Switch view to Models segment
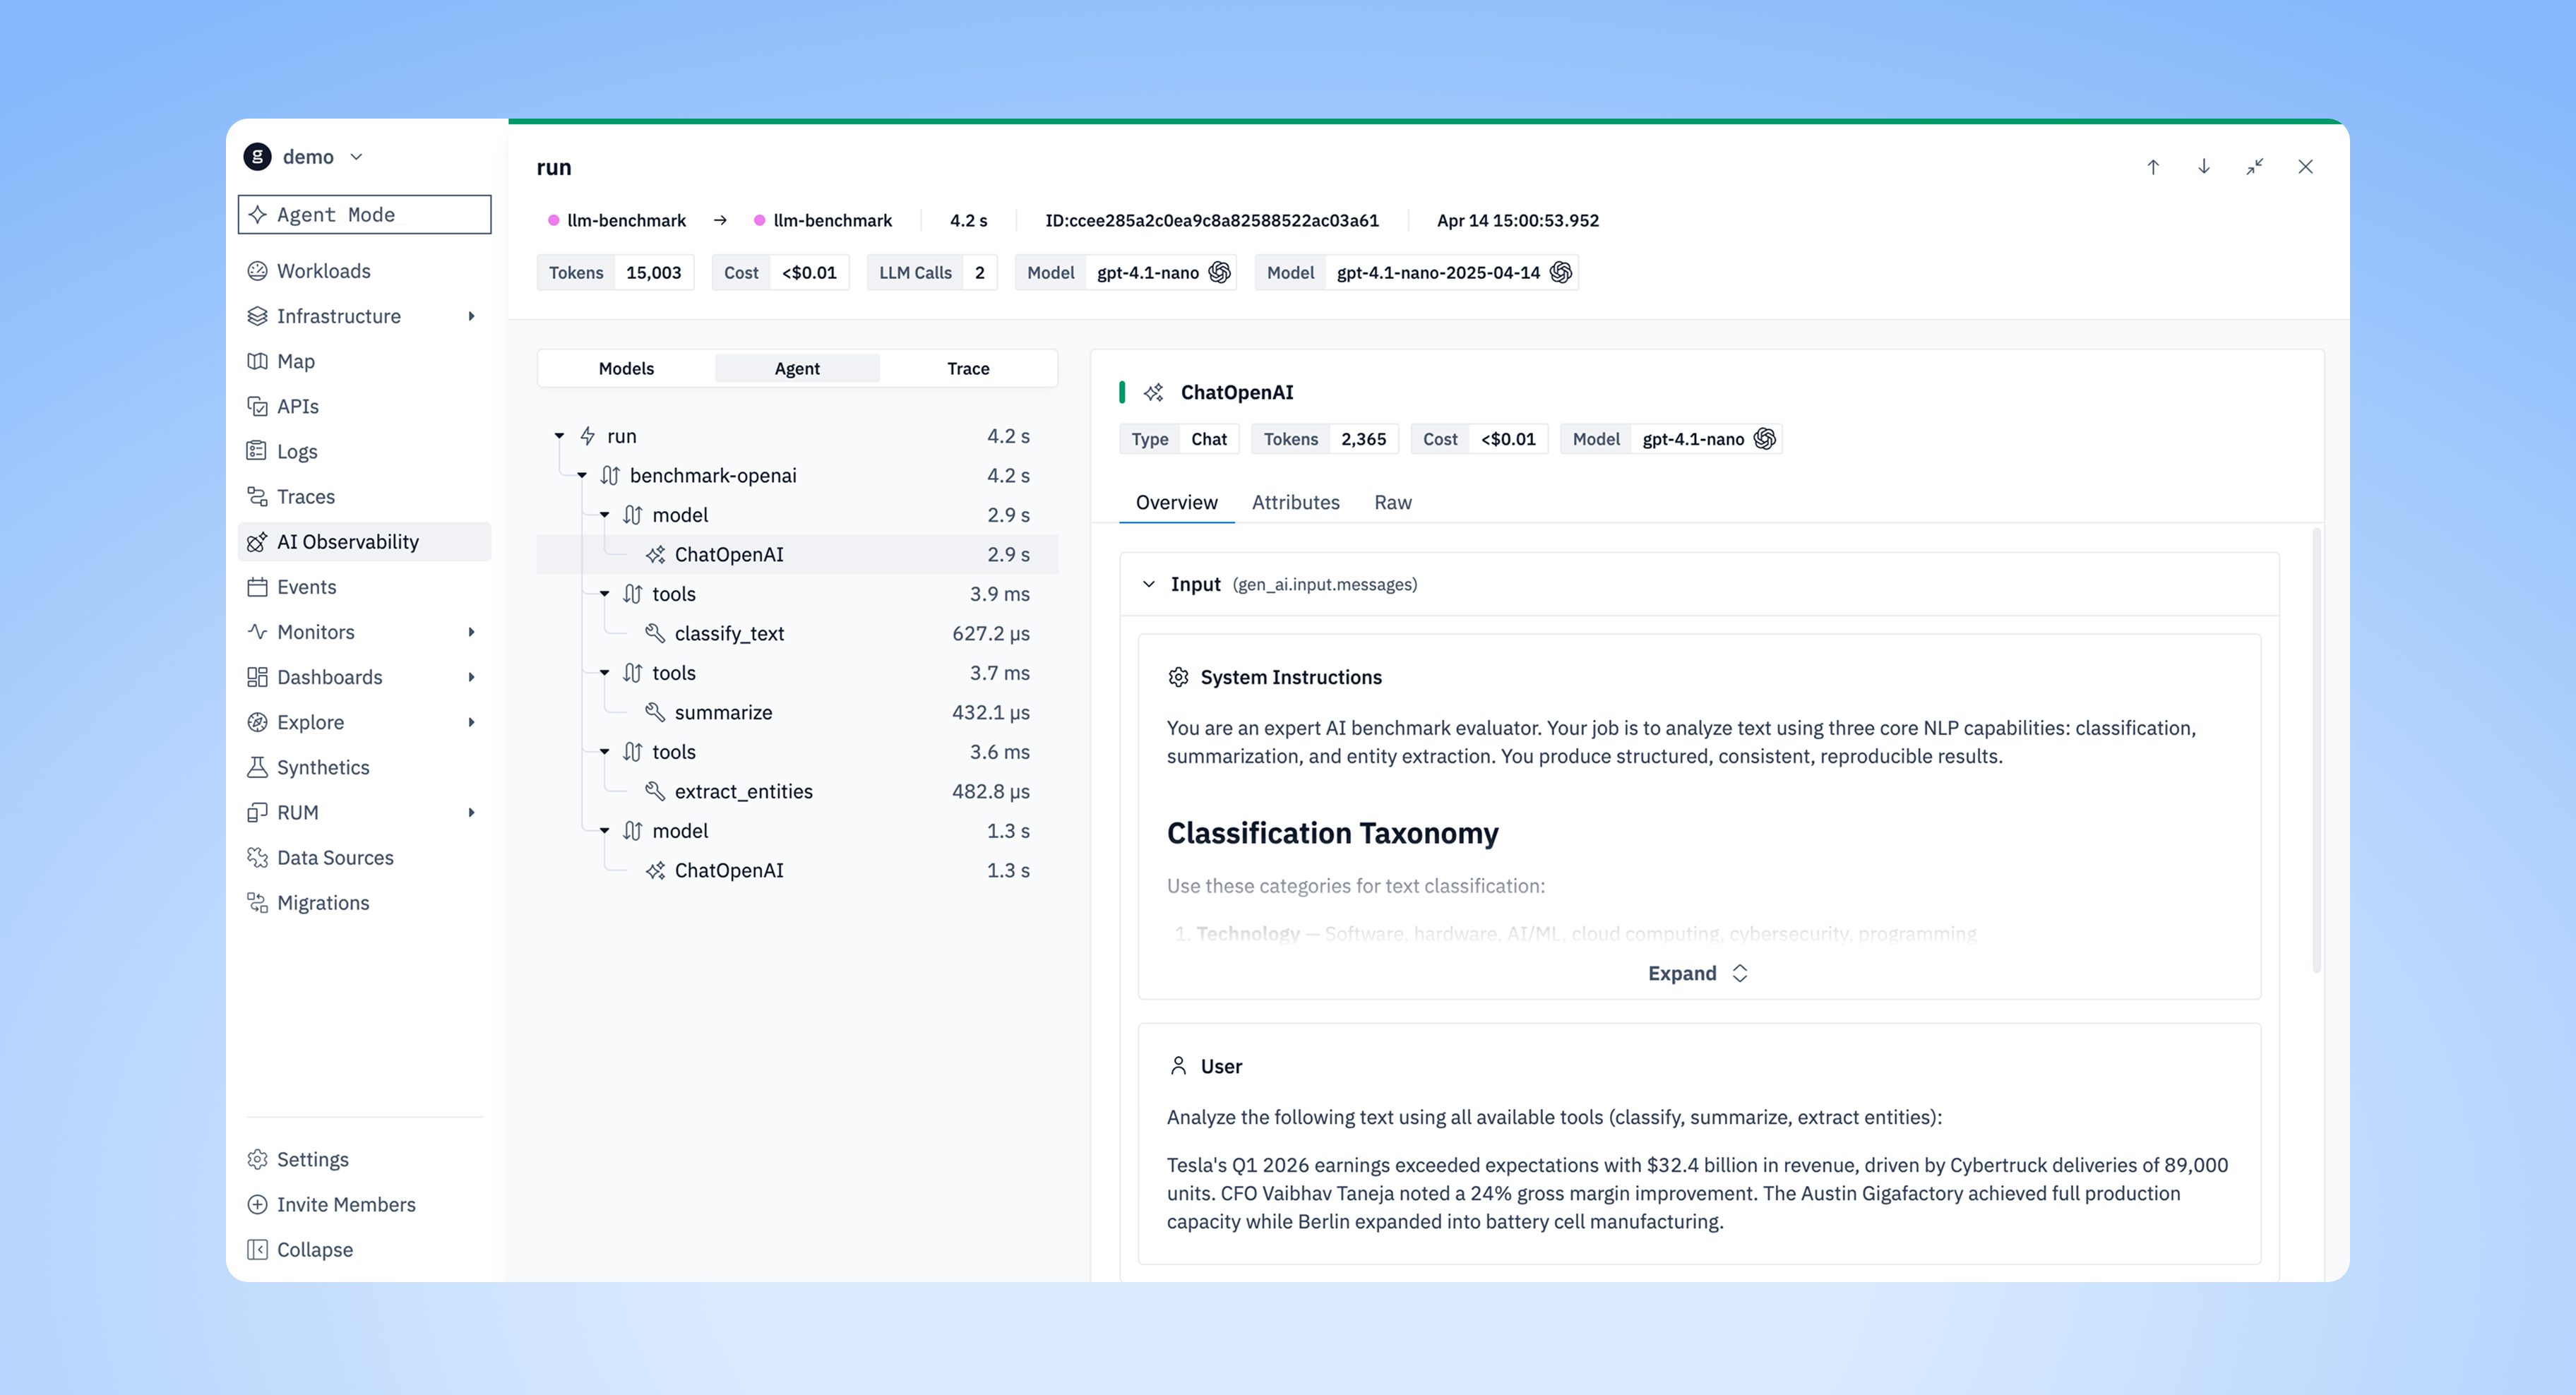This screenshot has height=1395, width=2576. pyautogui.click(x=626, y=368)
